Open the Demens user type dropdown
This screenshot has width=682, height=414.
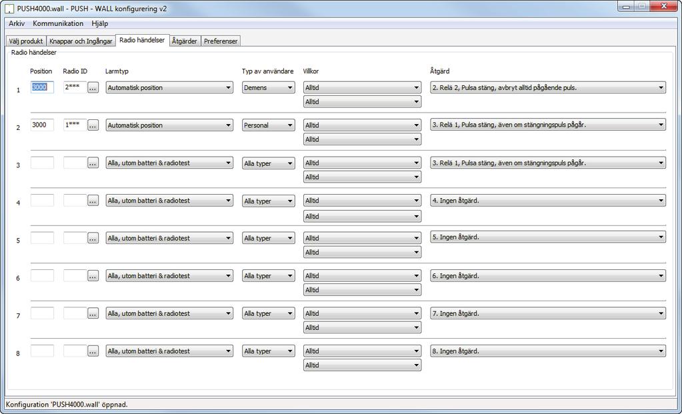pos(269,87)
